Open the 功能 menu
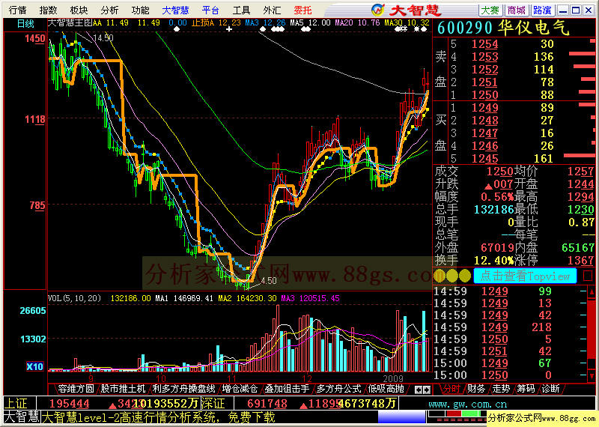599x427 pixels. pos(140,10)
